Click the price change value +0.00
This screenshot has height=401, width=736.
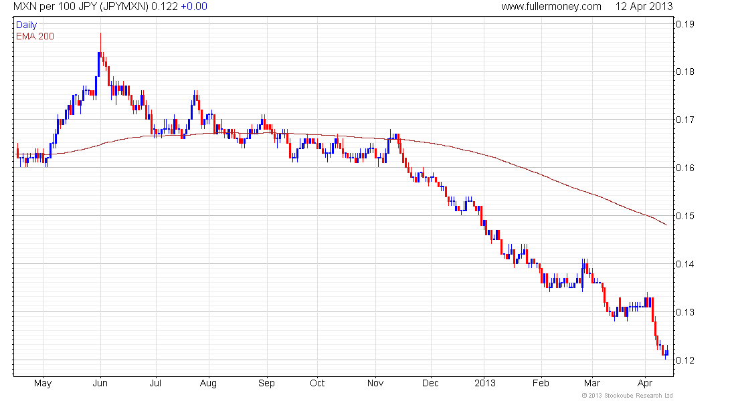tap(194, 7)
